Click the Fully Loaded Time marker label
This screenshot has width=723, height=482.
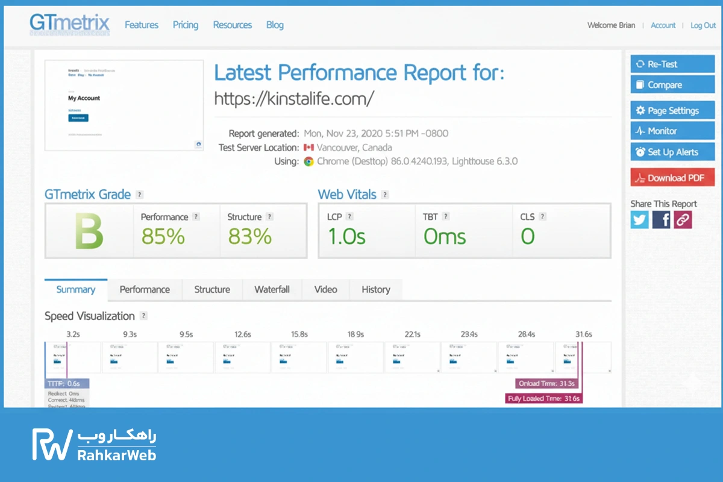(543, 398)
